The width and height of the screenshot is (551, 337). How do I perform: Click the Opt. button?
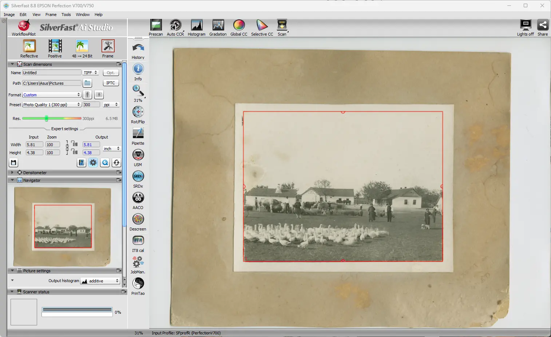point(111,73)
